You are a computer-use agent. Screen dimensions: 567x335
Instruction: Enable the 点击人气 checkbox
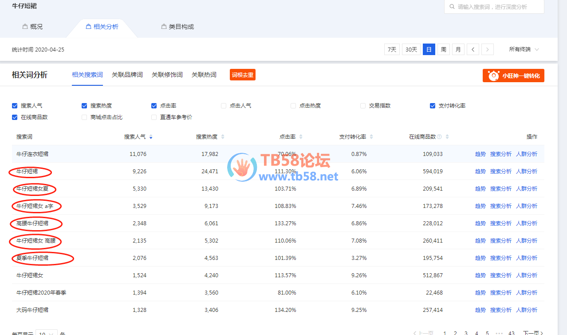click(x=224, y=106)
